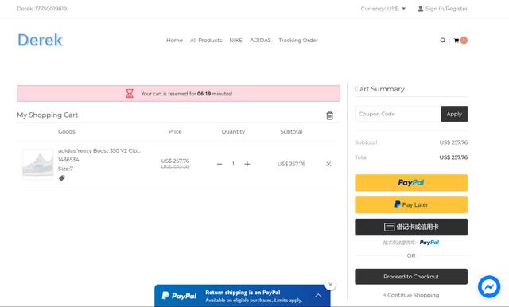The height and width of the screenshot is (307, 509).
Task: Choose PayPal Pay Later button
Action: click(411, 204)
